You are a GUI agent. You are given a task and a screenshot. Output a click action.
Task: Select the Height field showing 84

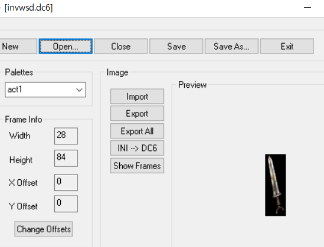[66, 158]
